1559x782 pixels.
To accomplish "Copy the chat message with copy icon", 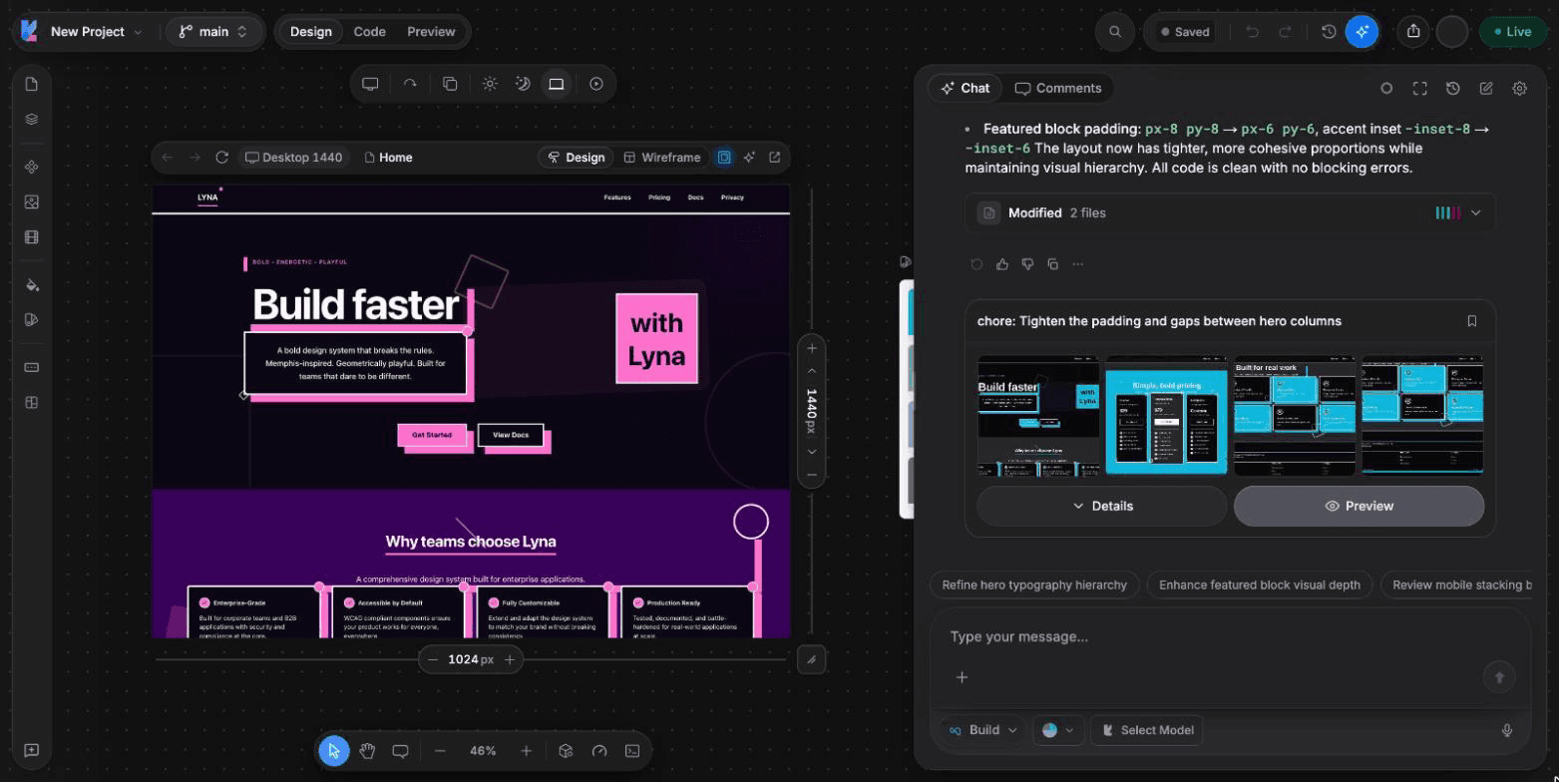I will (x=1052, y=264).
